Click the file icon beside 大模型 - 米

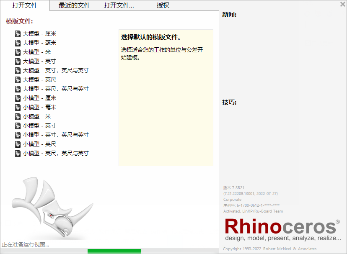[18, 52]
